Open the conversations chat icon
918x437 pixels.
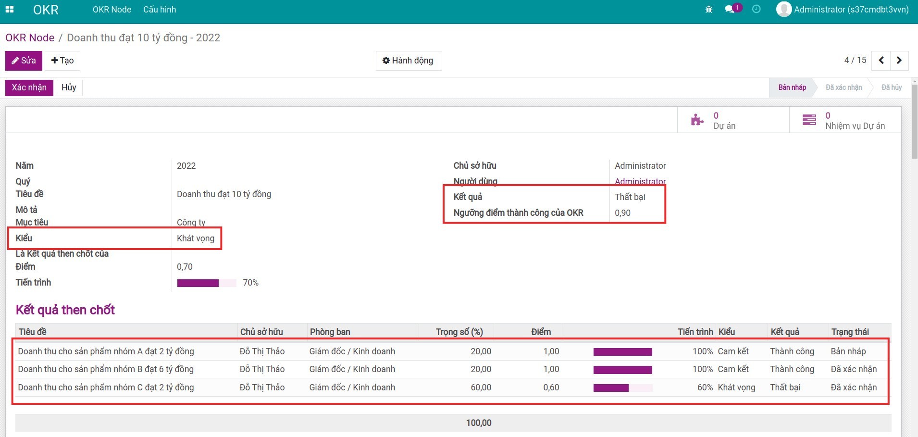pyautogui.click(x=730, y=10)
